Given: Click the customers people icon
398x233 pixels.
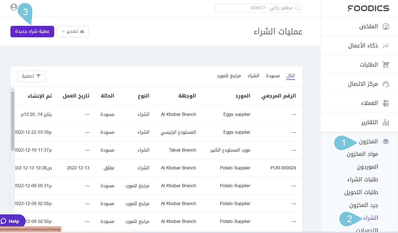Looking at the screenshot, I should point(386,103).
